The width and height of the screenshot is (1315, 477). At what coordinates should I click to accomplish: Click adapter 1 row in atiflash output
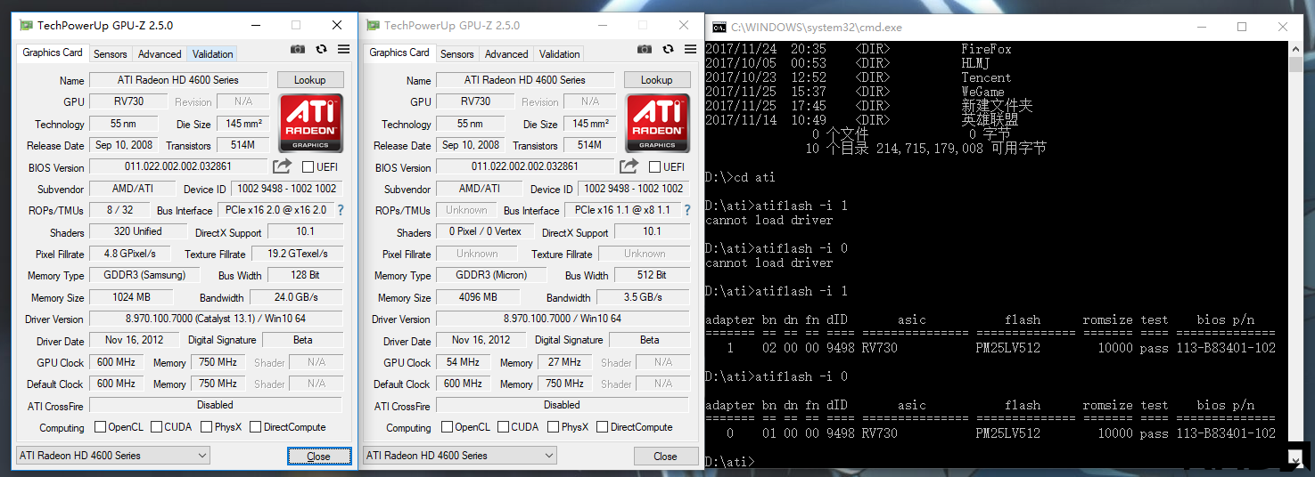click(x=990, y=348)
